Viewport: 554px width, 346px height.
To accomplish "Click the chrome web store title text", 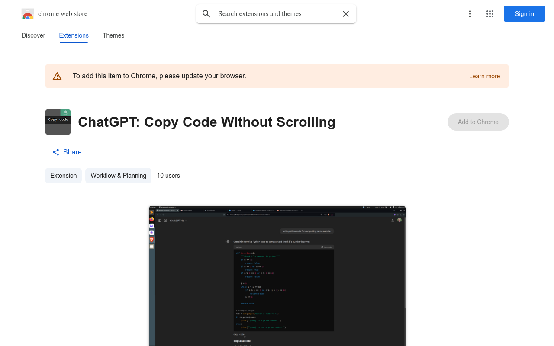I will pos(63,14).
